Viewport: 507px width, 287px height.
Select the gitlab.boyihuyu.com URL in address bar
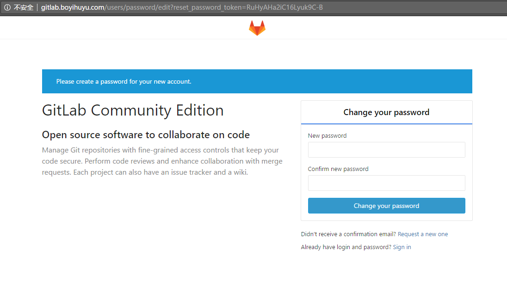click(182, 7)
